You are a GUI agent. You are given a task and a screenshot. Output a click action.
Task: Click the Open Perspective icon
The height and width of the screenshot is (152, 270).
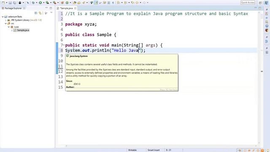(x=260, y=3)
